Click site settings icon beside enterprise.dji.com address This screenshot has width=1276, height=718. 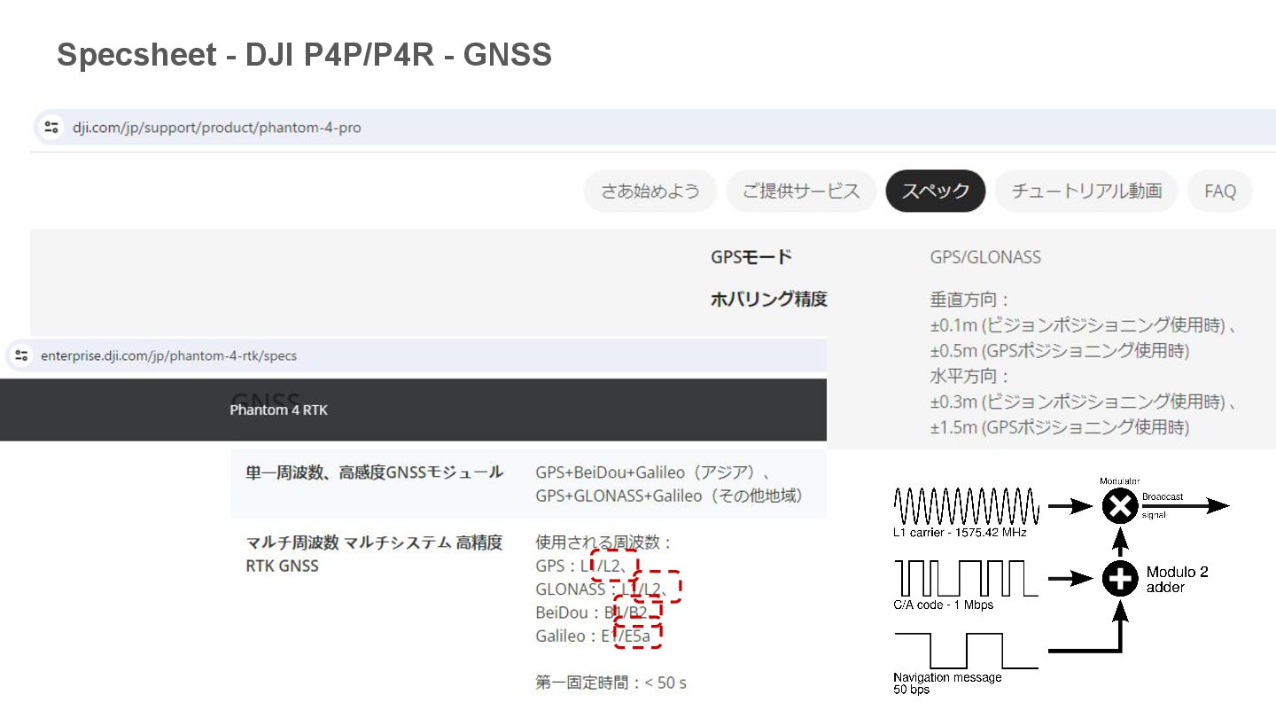(21, 355)
